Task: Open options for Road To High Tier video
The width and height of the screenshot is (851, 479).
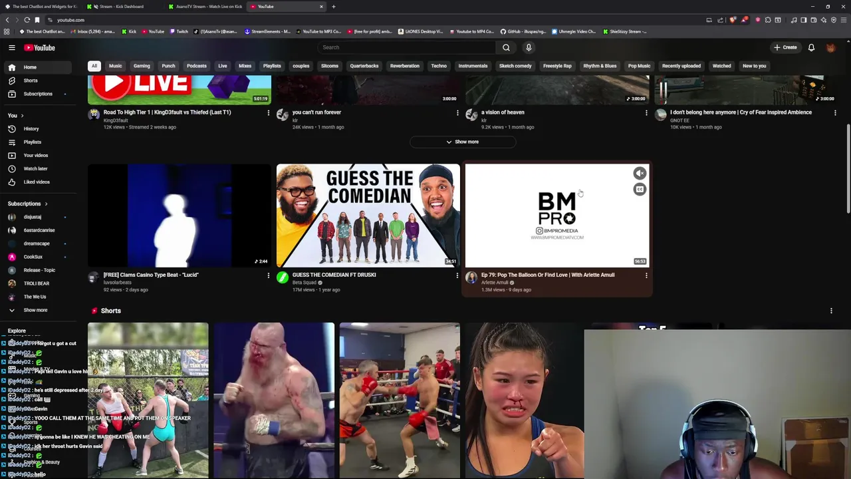Action: coord(269,113)
